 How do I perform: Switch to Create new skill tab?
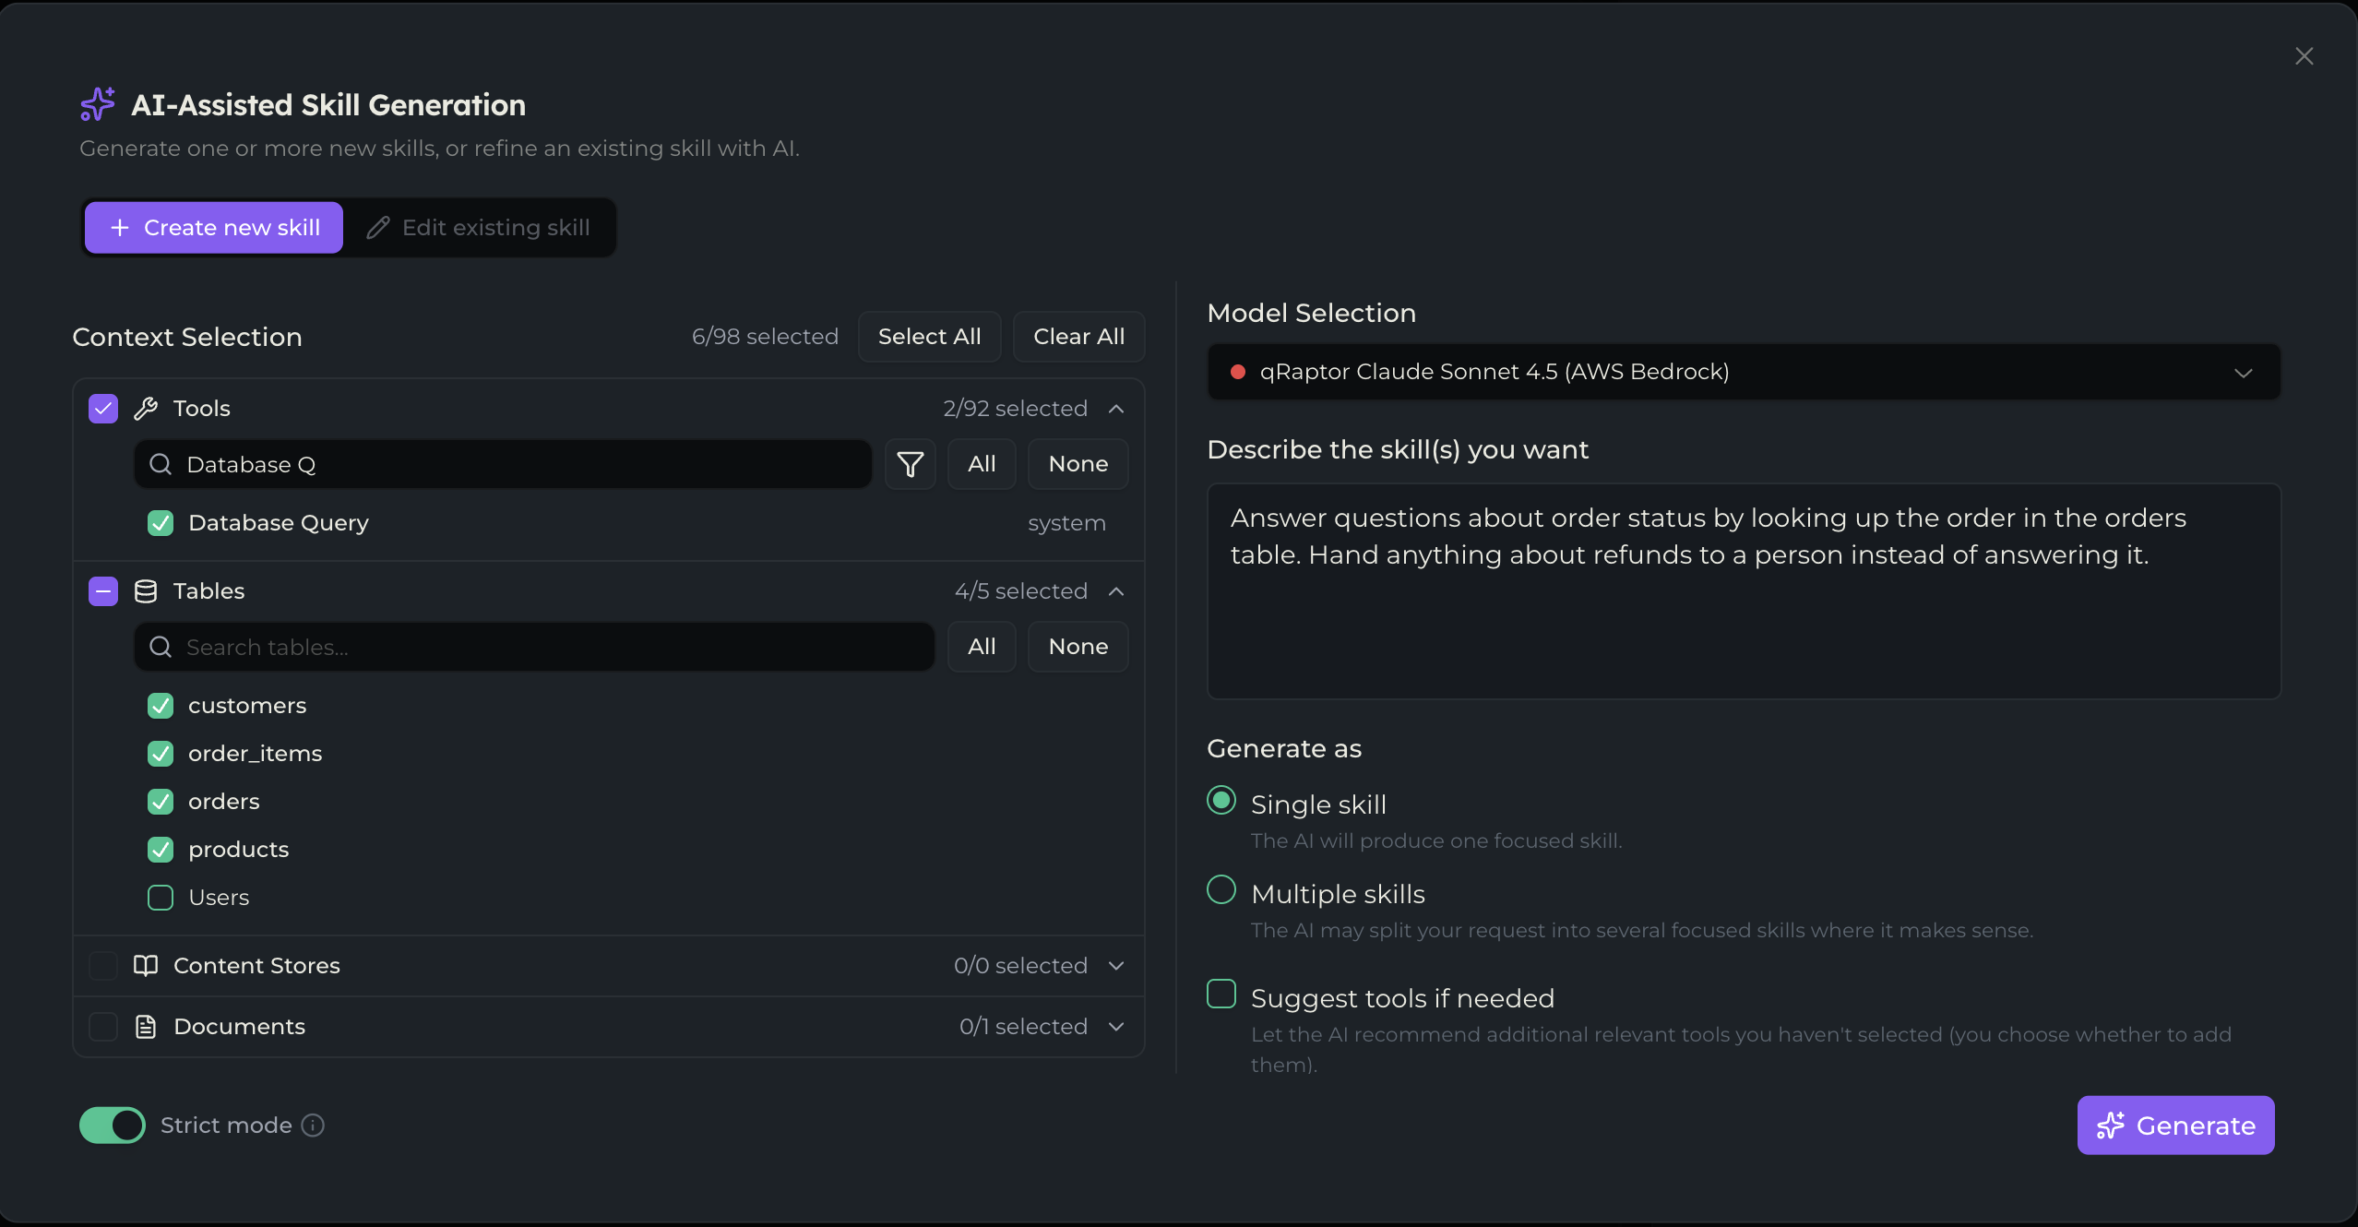coord(214,228)
